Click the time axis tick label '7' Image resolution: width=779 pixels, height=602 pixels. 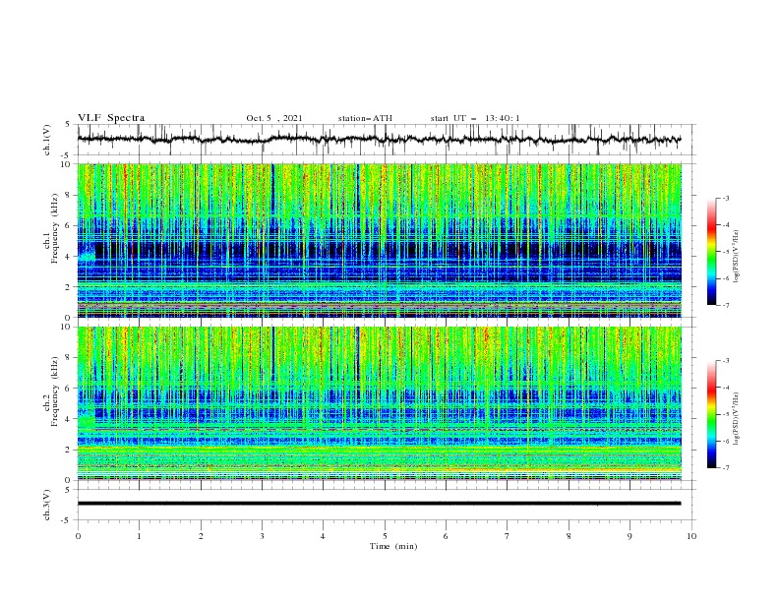click(508, 536)
